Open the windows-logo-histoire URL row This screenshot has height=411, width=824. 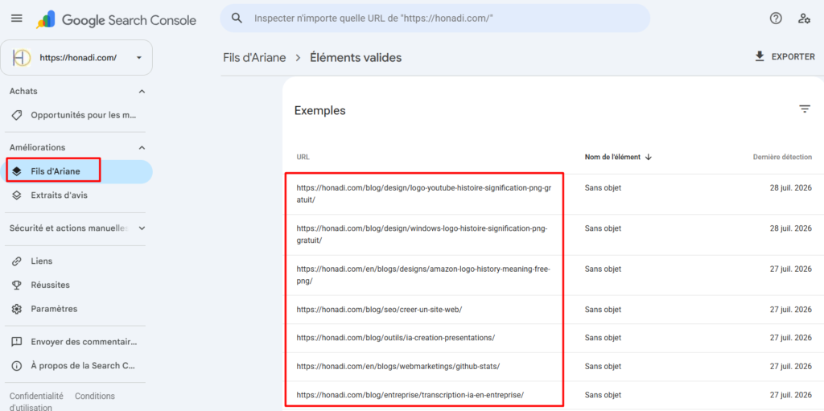[422, 234]
